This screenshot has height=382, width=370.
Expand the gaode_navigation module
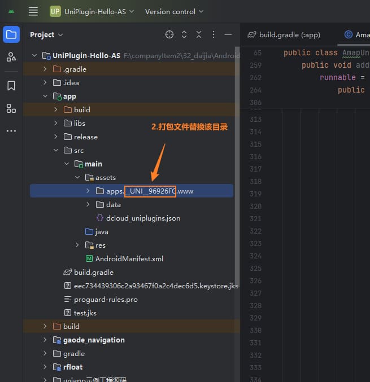coord(45,340)
